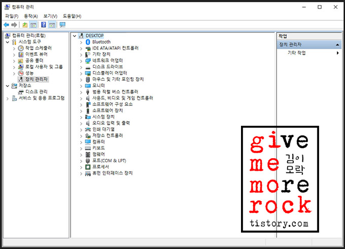The width and height of the screenshot is (345, 249).
Task: Maximize the 컴퓨터 관리 window
Action: coord(320,7)
